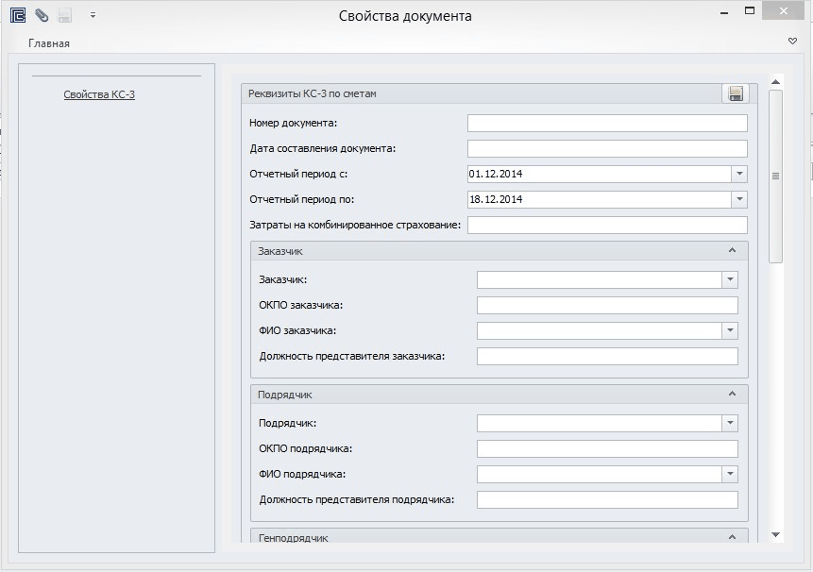This screenshot has width=813, height=572.
Task: Click the ribbon collapse icon at top right
Action: tap(793, 42)
